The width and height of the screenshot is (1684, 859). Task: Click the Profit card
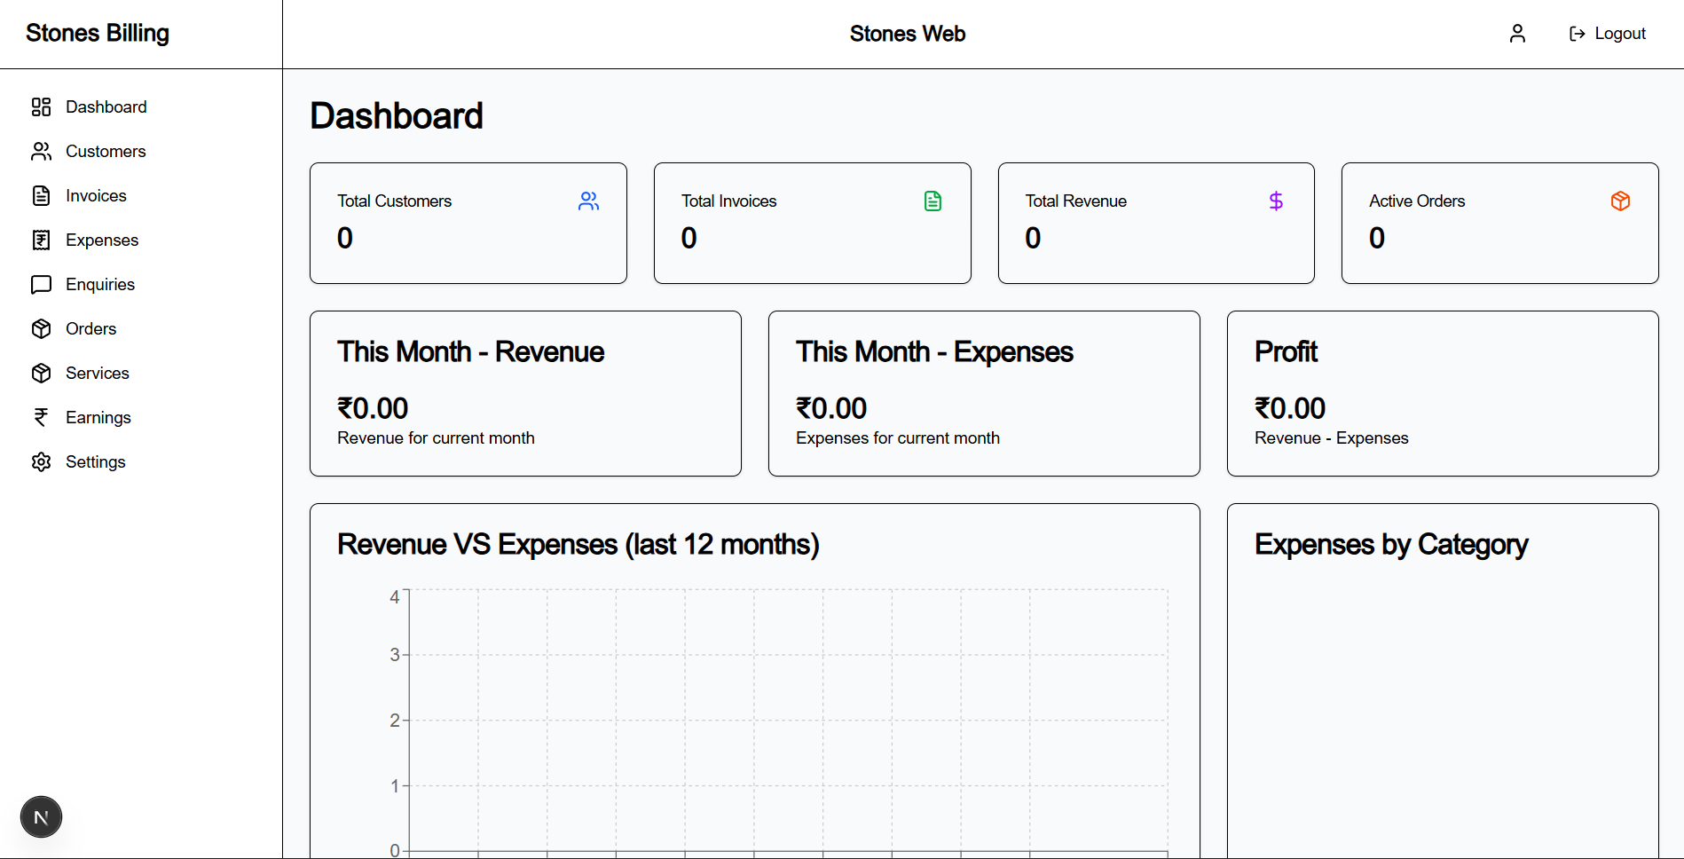pyautogui.click(x=1442, y=393)
